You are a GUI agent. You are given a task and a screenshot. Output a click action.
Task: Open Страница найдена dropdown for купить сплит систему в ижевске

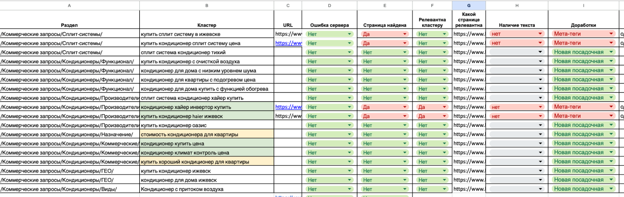385,34
